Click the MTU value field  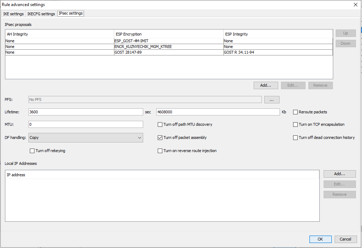[86, 124]
